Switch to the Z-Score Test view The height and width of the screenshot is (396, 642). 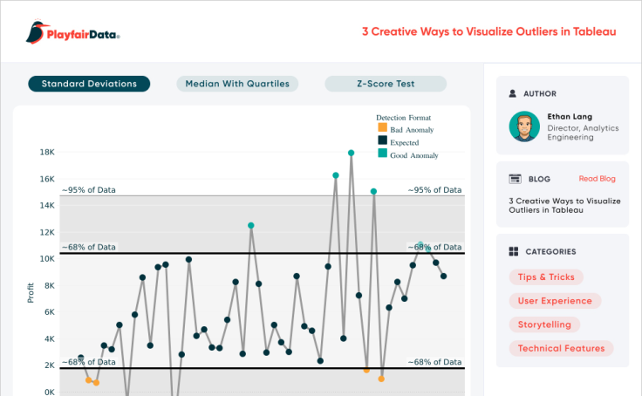(x=386, y=84)
